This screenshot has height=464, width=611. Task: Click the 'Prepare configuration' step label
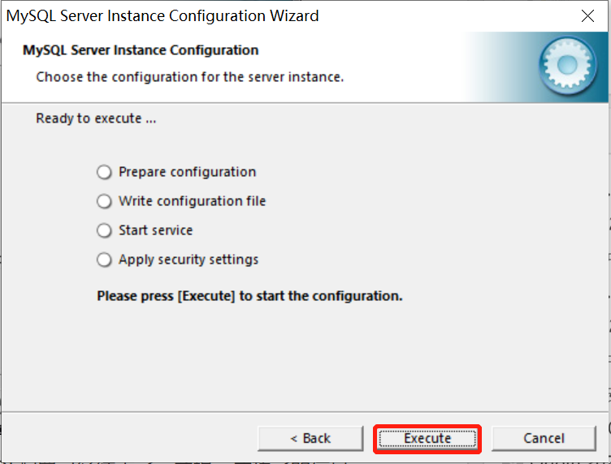188,172
